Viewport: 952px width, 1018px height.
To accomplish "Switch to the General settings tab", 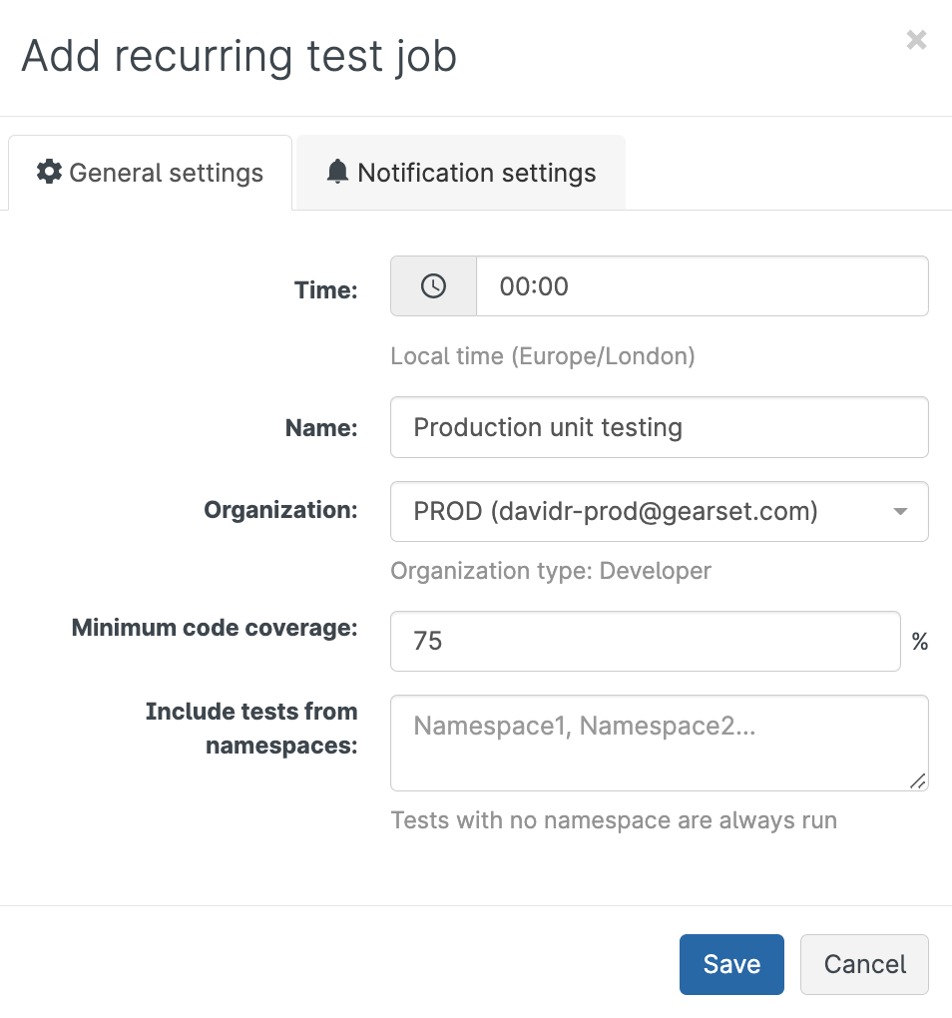I will point(150,173).
